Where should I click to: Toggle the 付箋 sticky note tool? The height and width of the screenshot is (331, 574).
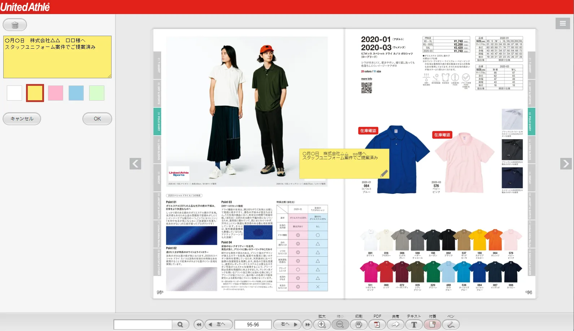coord(432,325)
